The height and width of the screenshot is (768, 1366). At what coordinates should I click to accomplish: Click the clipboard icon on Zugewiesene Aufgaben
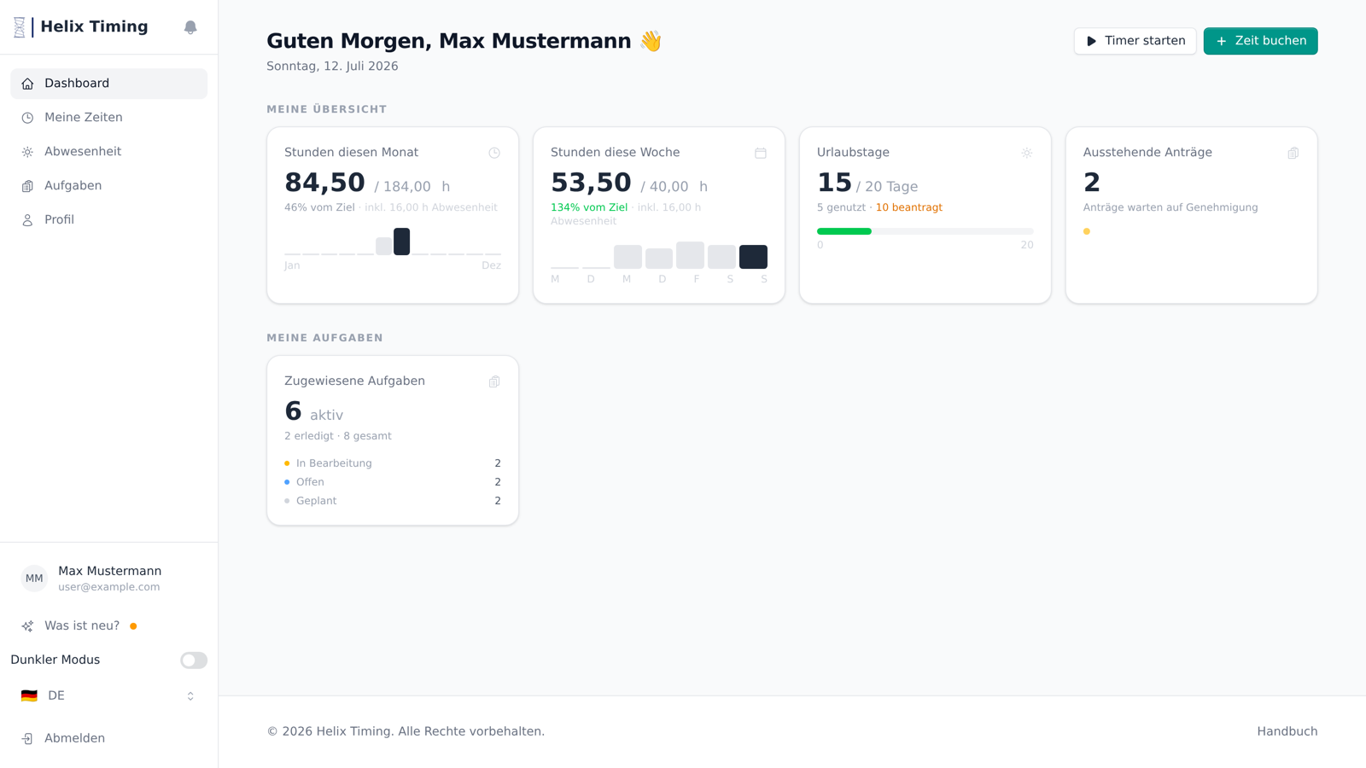(494, 381)
